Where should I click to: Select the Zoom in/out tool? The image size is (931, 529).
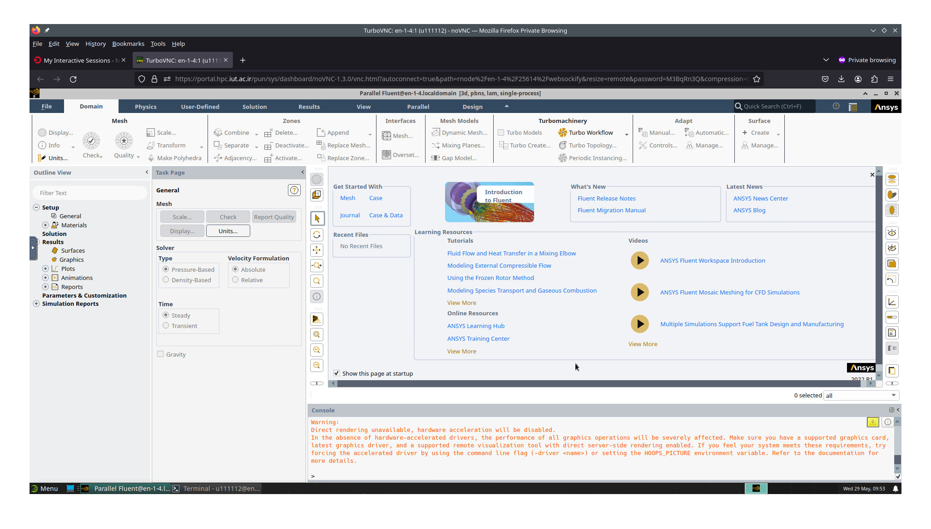[317, 265]
